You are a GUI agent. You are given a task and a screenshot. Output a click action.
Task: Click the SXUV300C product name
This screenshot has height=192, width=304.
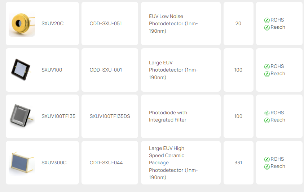pyautogui.click(x=54, y=163)
